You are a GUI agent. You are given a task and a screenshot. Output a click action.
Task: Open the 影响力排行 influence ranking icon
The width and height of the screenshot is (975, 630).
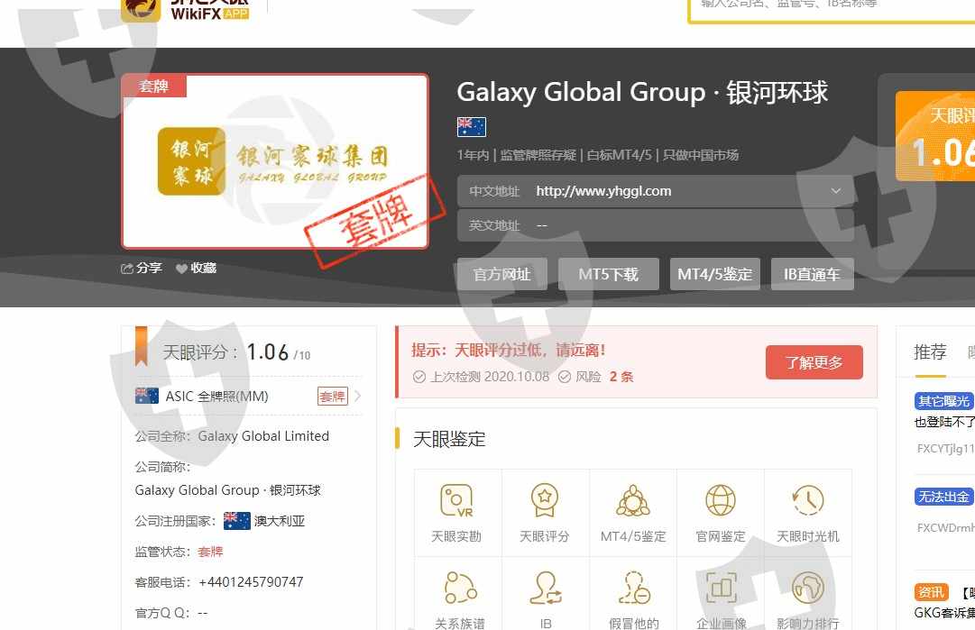pos(808,588)
